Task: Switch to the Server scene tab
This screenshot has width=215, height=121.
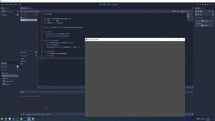Action: pyautogui.click(x=23, y=8)
